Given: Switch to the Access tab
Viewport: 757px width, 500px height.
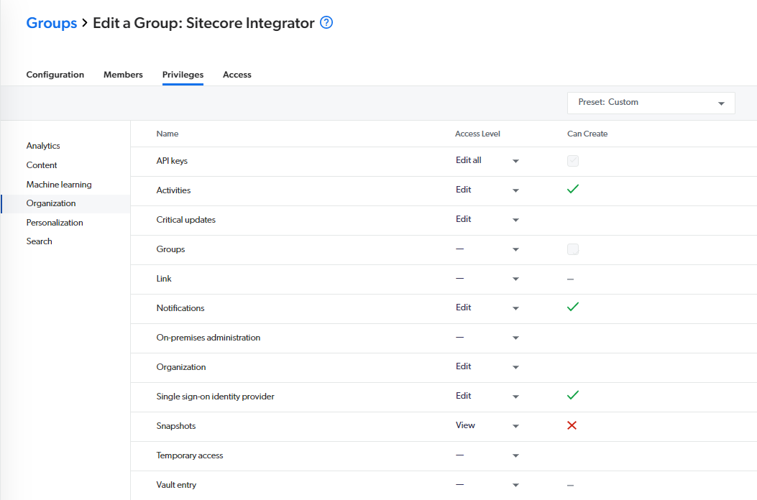Looking at the screenshot, I should 237,74.
